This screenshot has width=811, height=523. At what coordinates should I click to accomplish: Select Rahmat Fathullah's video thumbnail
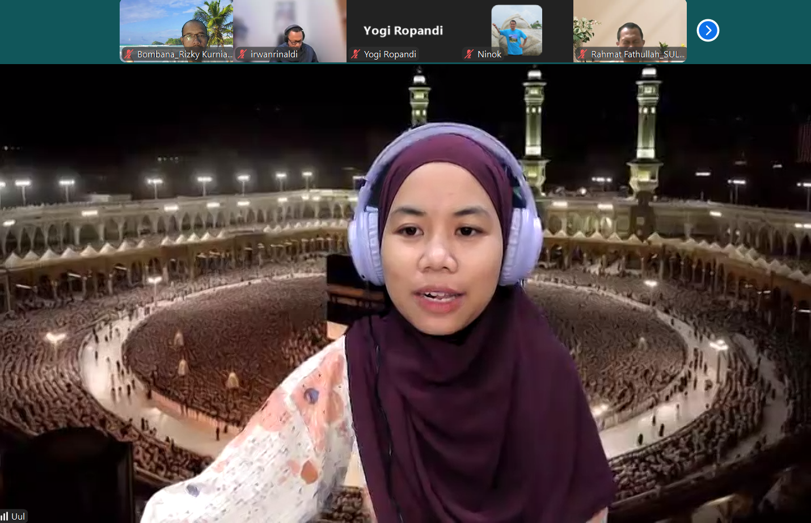[x=630, y=26]
